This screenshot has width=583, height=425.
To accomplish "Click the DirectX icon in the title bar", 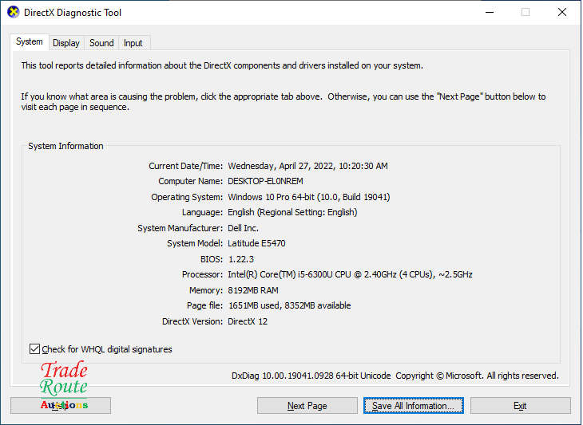I will [14, 12].
